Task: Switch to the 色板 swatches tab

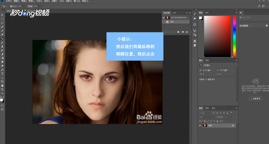Action: click(207, 13)
